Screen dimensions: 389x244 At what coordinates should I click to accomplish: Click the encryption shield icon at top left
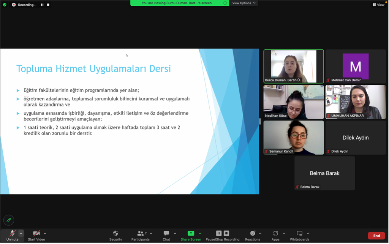[5, 5]
